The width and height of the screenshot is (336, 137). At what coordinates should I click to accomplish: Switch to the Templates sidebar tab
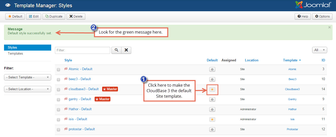click(15, 54)
